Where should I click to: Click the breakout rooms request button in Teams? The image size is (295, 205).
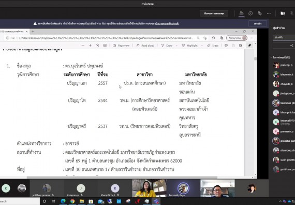(x=214, y=13)
